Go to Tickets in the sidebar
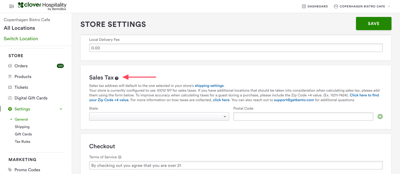Viewport: 400px width, 174px height. [x=21, y=87]
